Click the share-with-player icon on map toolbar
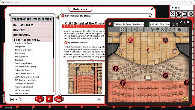The image size is (195, 110). pyautogui.click(x=185, y=30)
